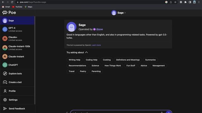
Task: Click the Settings gear icon
Action: point(5,100)
